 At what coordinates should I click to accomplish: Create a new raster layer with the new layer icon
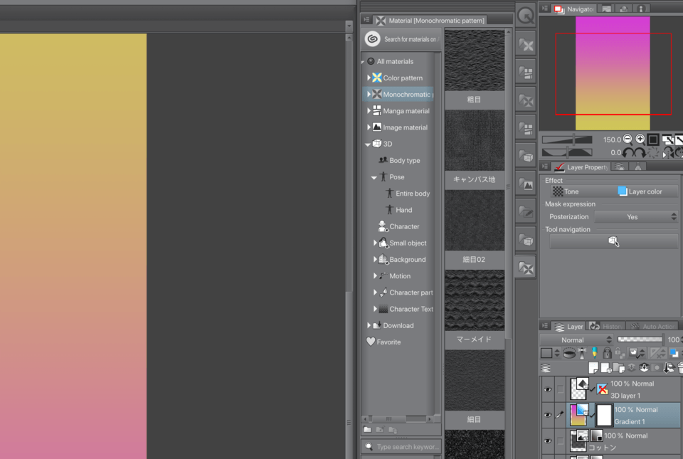point(594,368)
